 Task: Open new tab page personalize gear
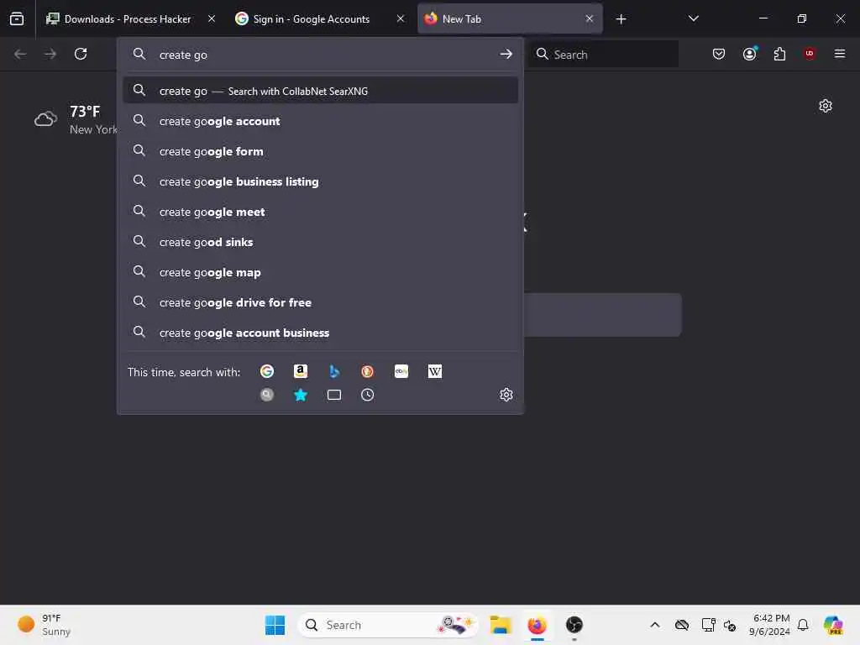click(826, 106)
